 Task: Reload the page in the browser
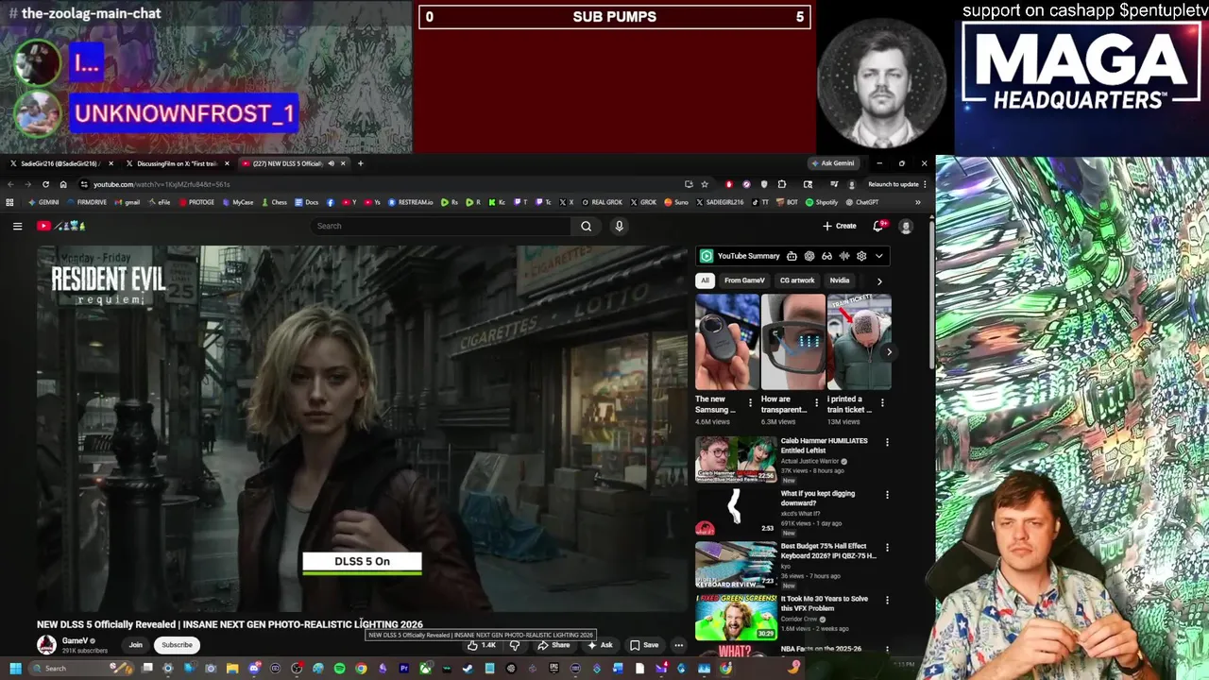pyautogui.click(x=45, y=184)
